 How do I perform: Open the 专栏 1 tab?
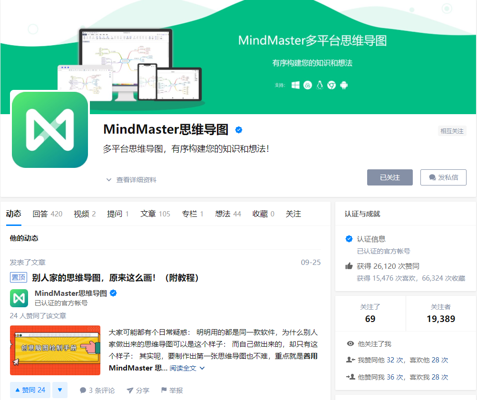[193, 214]
